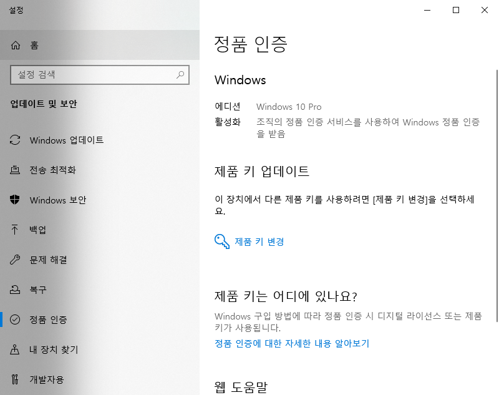Click the 백업 upload arrow icon
The image size is (499, 395).
tap(14, 230)
